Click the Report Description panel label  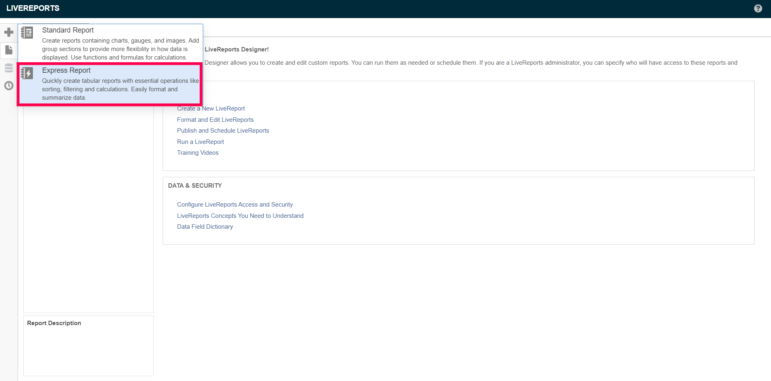(x=54, y=323)
